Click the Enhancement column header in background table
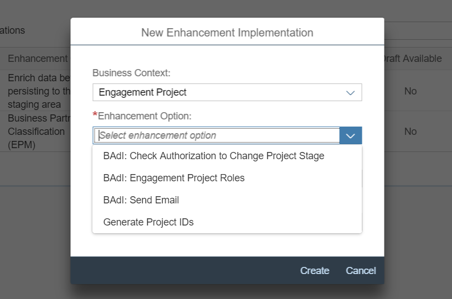Screen dimensions: 452x299 pyautogui.click(x=38, y=59)
